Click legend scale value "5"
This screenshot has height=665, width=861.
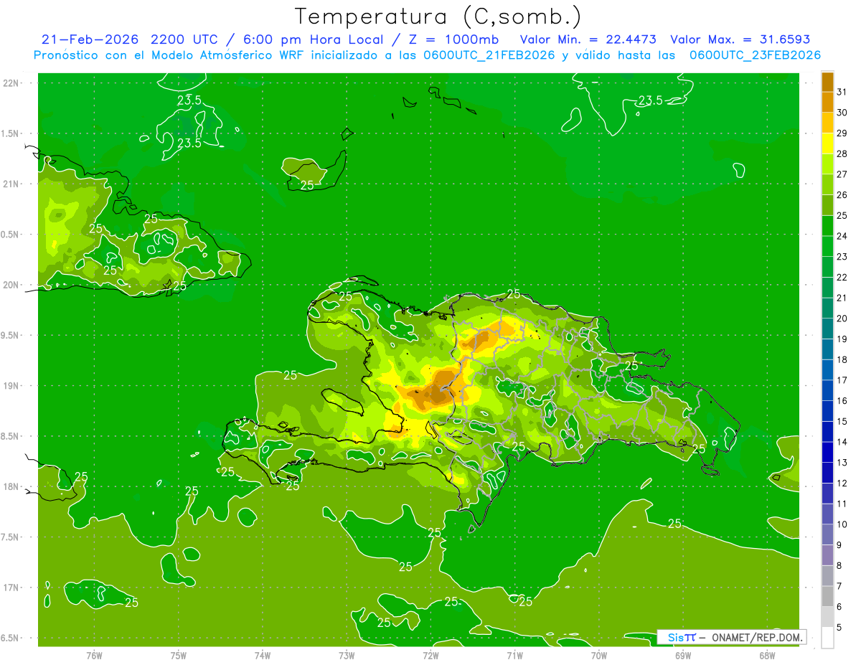click(x=840, y=628)
